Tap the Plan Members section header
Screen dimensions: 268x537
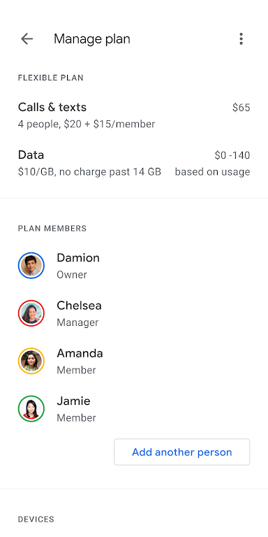(52, 229)
